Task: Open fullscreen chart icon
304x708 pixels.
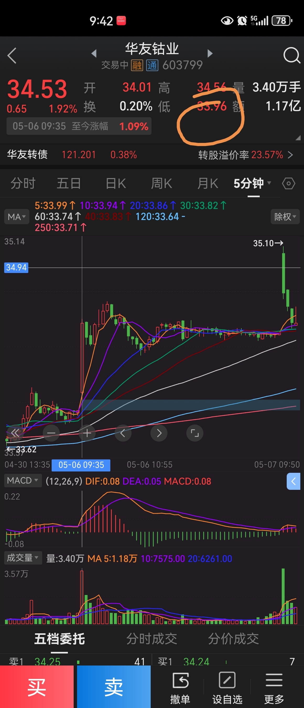Action: tap(195, 433)
